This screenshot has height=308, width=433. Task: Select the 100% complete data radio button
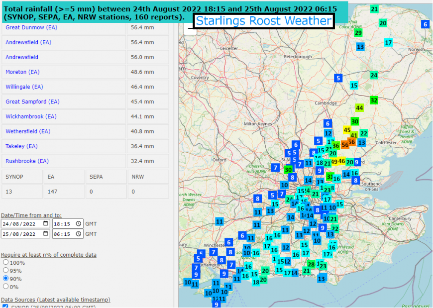point(5,263)
